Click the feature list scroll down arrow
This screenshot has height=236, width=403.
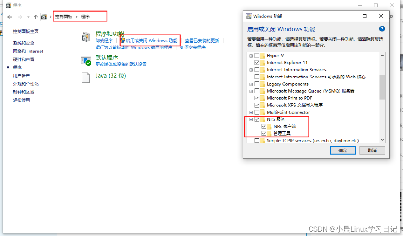coord(382,140)
